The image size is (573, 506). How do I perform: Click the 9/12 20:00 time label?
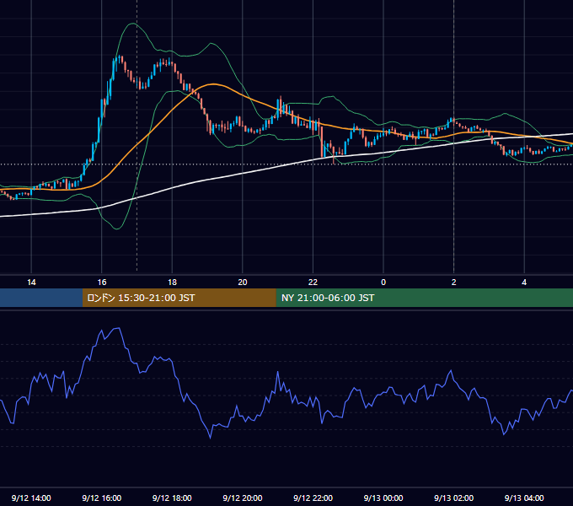tap(243, 498)
